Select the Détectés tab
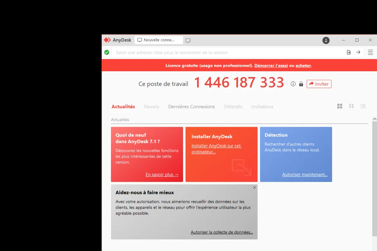 pyautogui.click(x=233, y=107)
